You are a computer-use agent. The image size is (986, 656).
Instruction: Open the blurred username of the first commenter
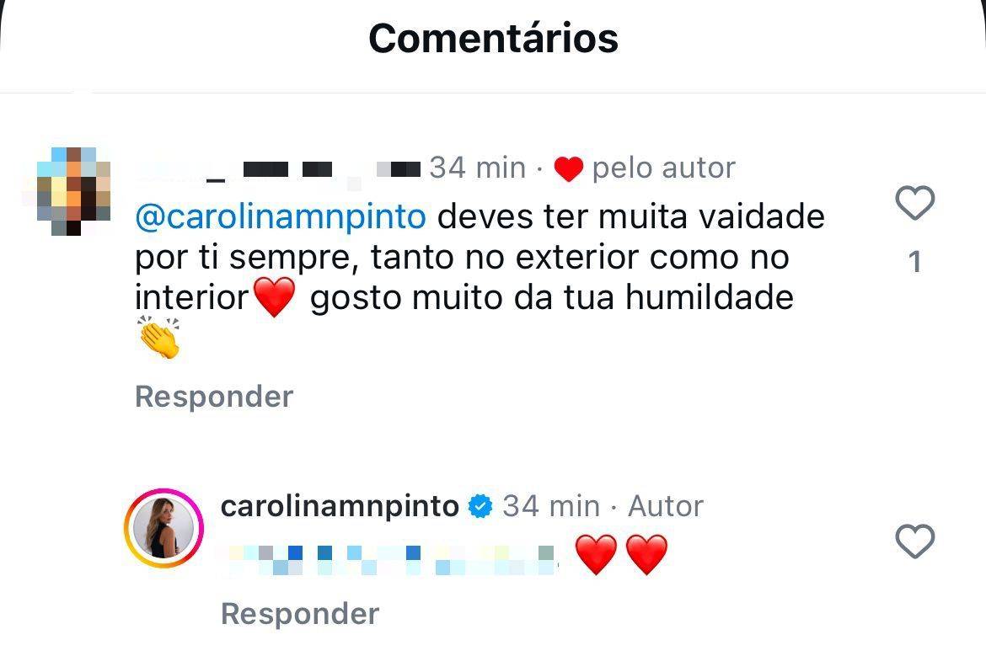[x=279, y=170]
